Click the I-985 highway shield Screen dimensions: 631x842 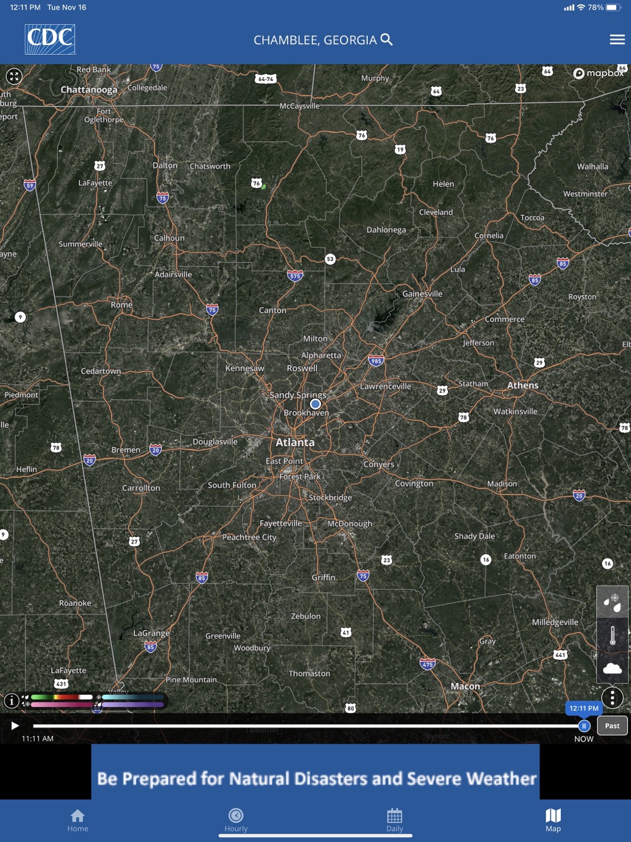point(376,361)
